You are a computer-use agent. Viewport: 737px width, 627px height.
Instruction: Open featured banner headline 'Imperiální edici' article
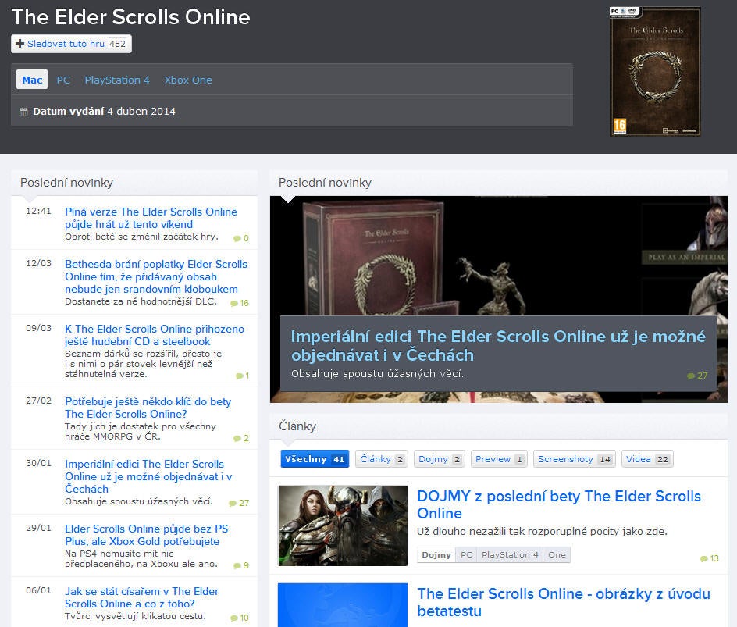(498, 345)
